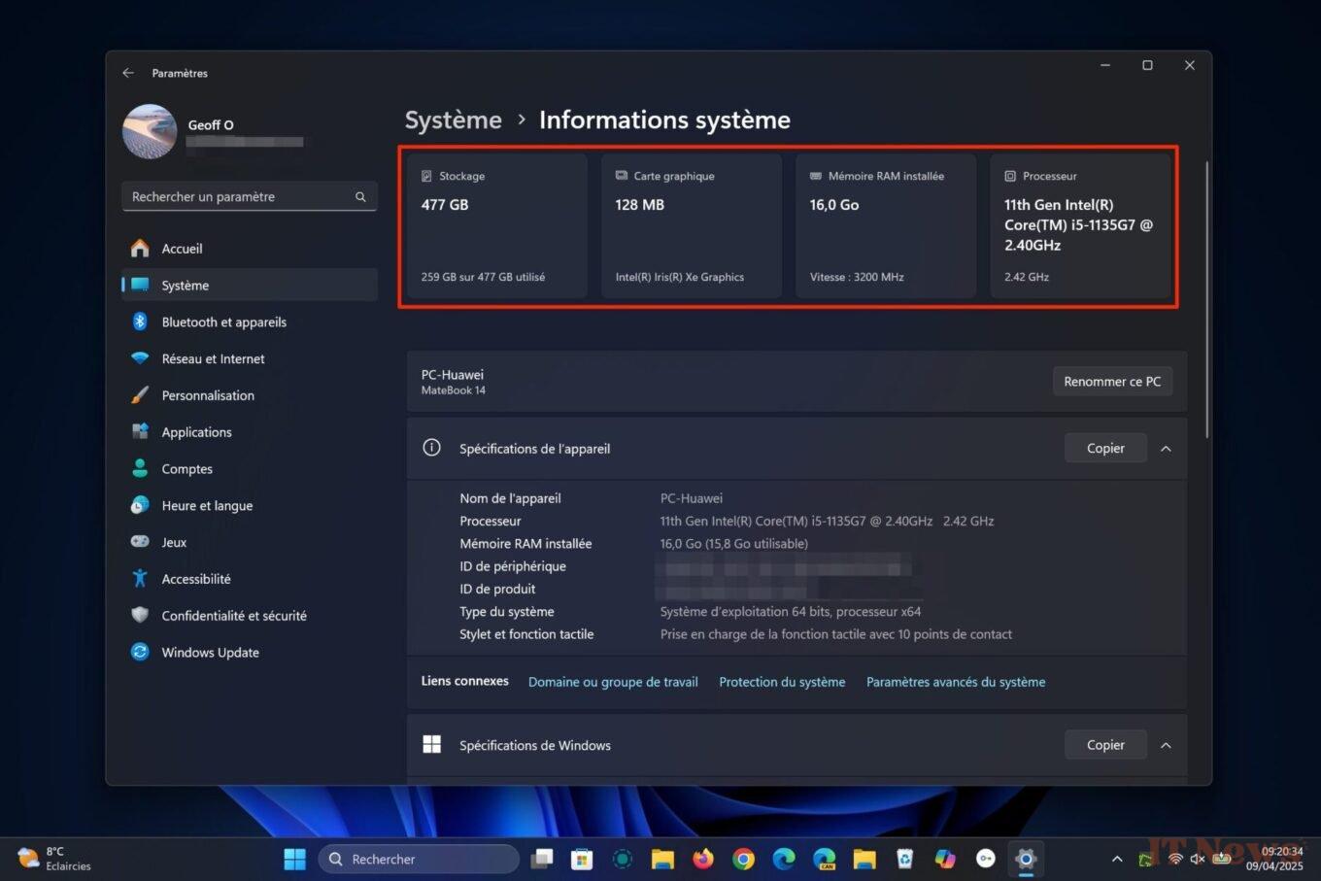Open Windows Update in the sidebar

pos(249,653)
